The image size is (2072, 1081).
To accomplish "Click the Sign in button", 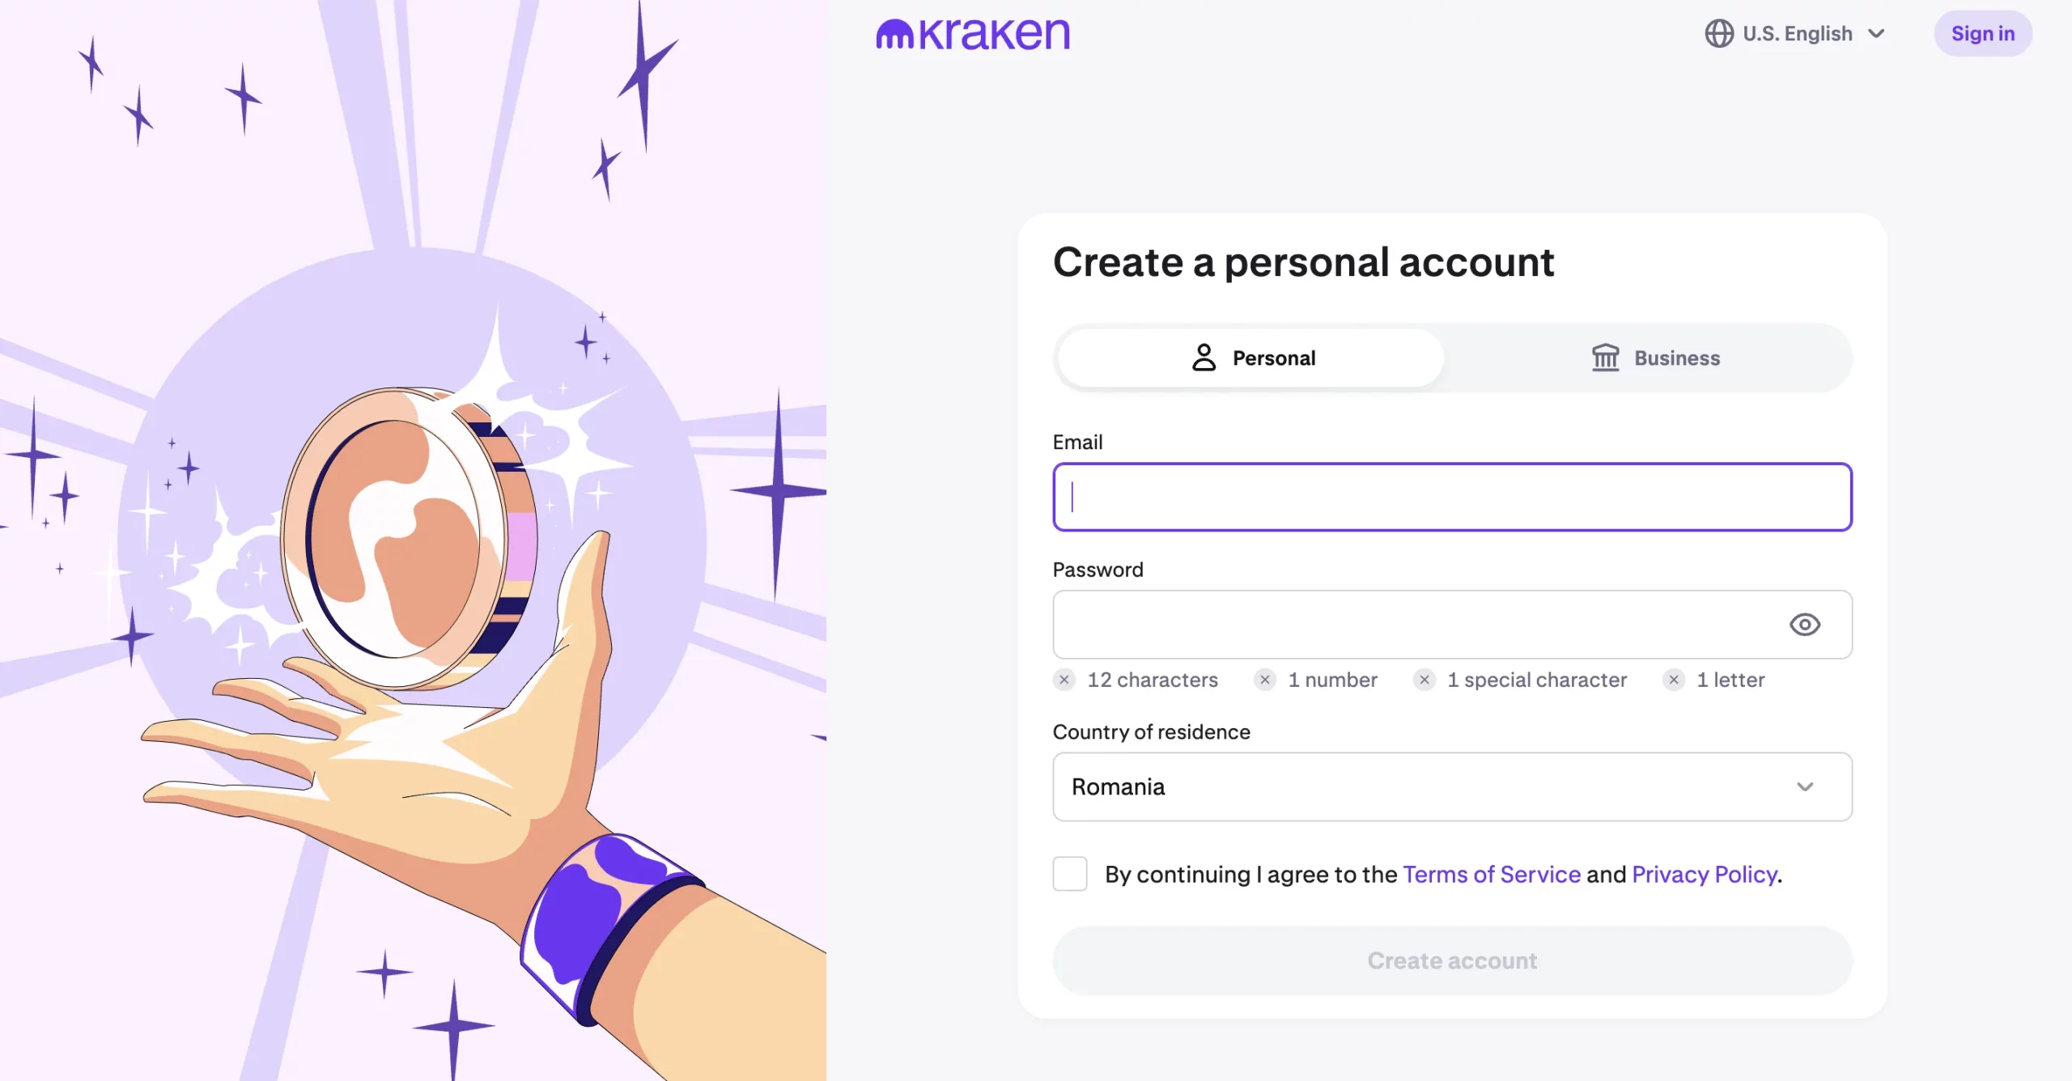I will pyautogui.click(x=1983, y=33).
